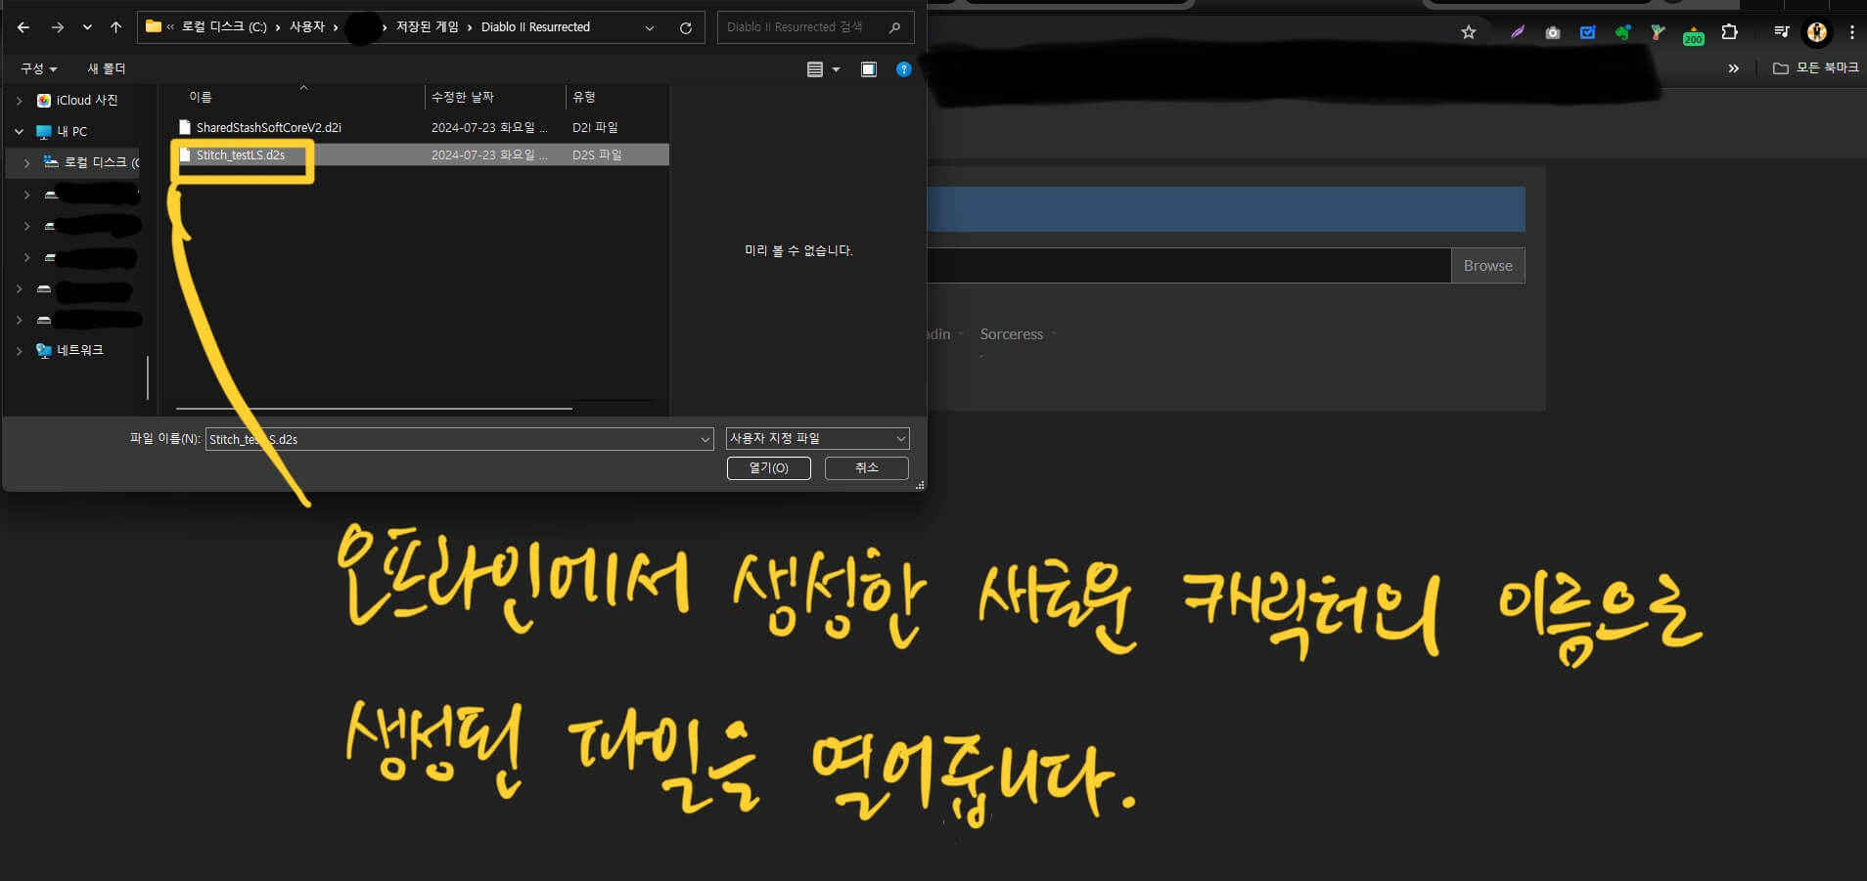Toggle the bookmark star in the toolbar
Image resolution: width=1867 pixels, height=881 pixels.
(1468, 32)
